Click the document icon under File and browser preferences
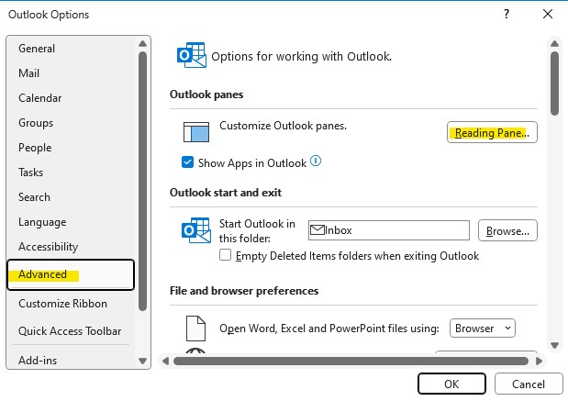 (195, 329)
